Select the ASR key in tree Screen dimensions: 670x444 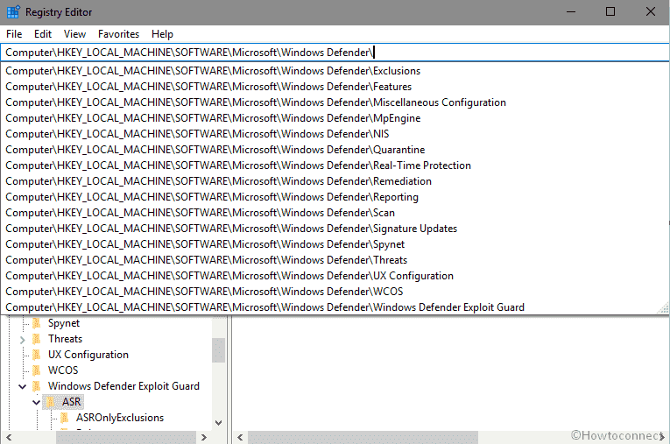coord(71,402)
